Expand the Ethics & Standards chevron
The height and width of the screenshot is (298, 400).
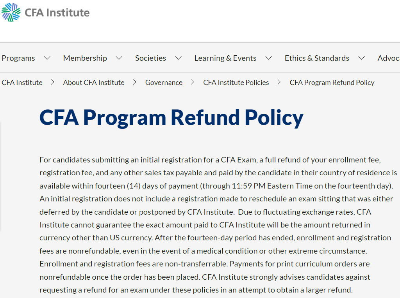(x=362, y=58)
